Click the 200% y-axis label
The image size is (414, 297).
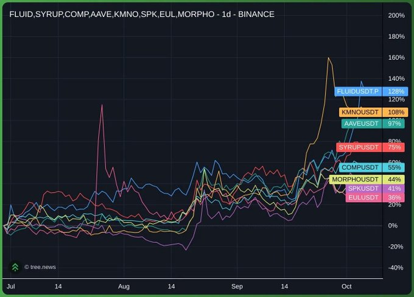pyautogui.click(x=396, y=15)
